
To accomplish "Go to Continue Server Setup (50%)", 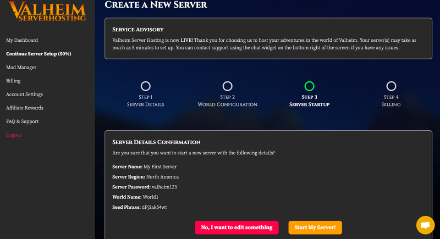I will point(38,54).
